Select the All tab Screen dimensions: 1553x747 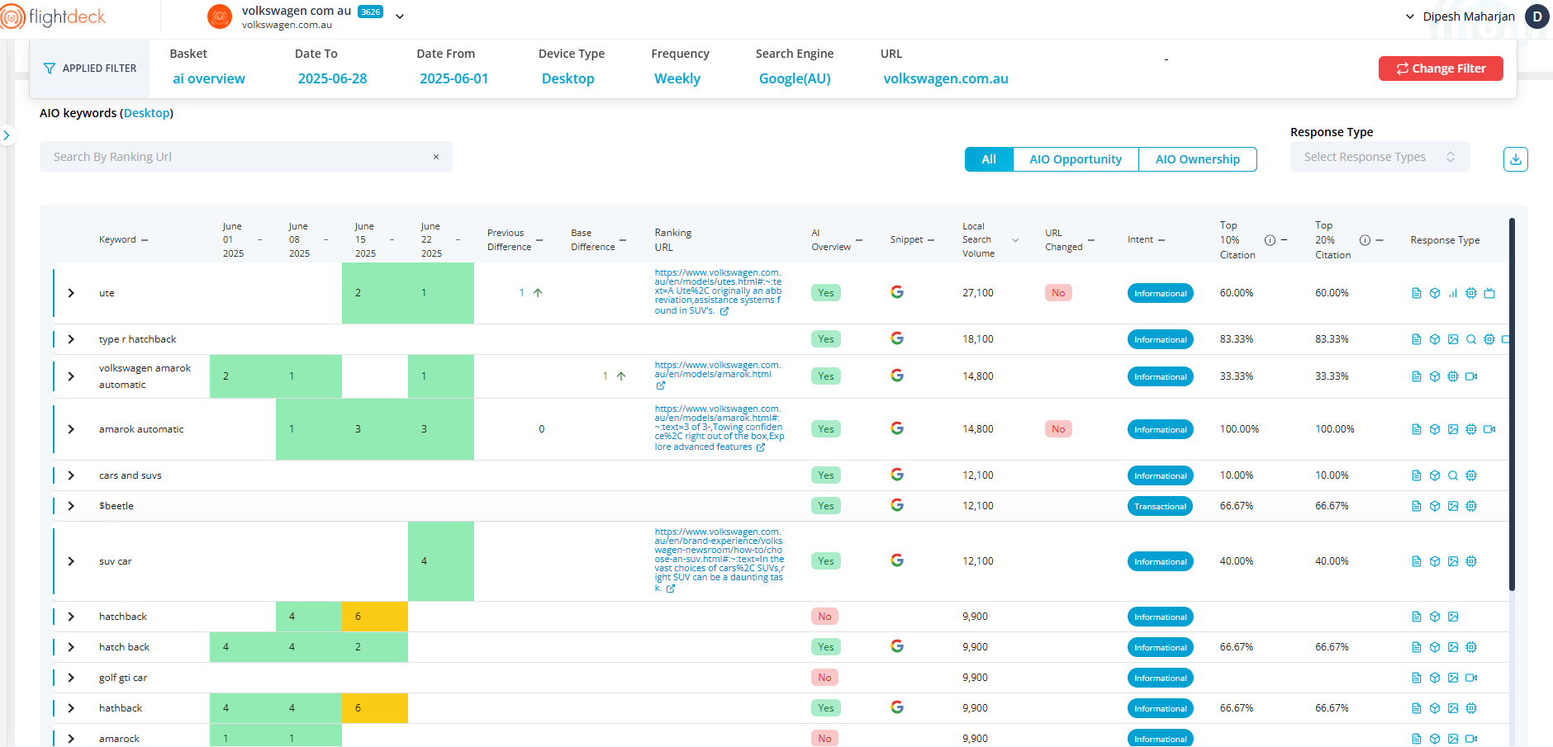[x=989, y=159]
